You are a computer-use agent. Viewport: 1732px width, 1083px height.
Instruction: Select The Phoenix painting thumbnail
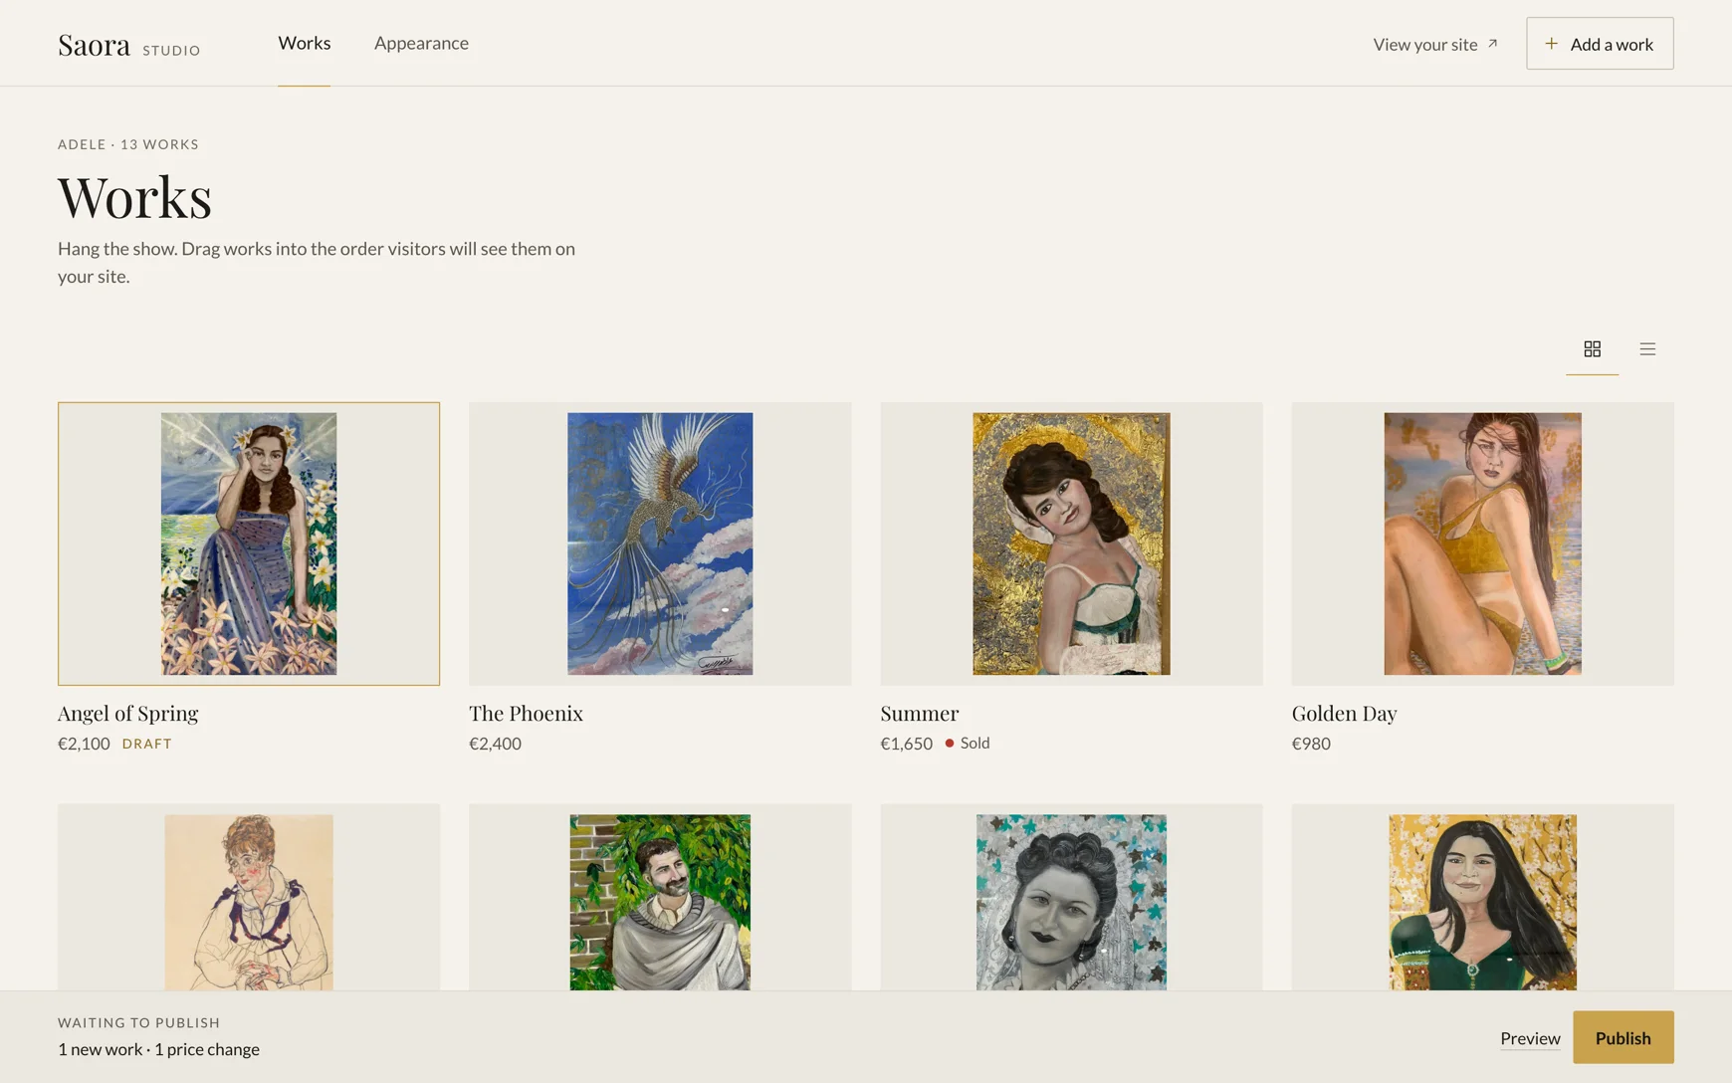[x=660, y=543]
